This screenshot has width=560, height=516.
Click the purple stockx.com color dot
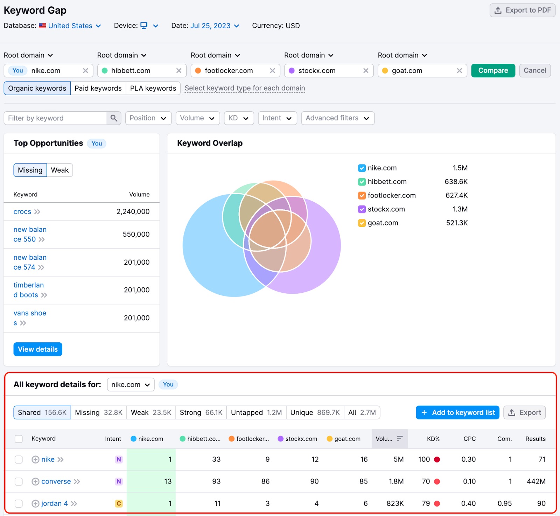(292, 71)
